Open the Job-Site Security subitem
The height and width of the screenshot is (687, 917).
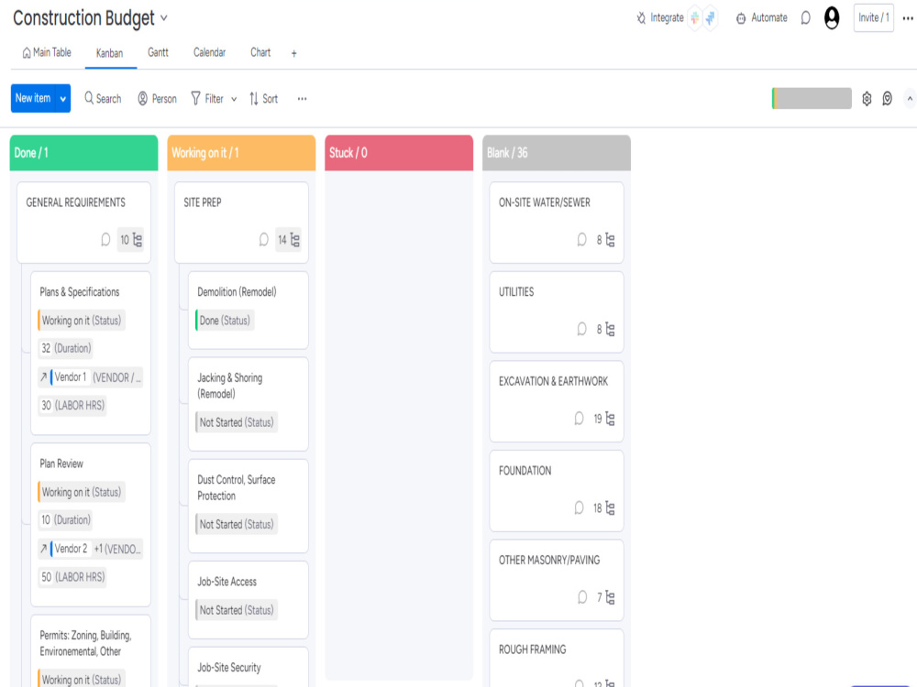point(249,667)
